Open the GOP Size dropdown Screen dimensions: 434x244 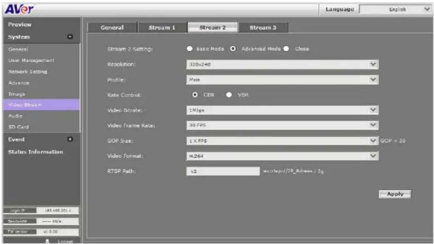282,141
